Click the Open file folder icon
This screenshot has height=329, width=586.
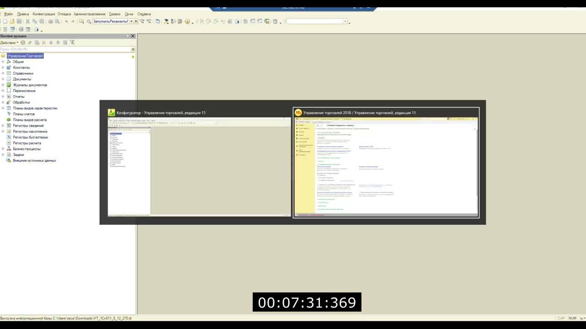[x=12, y=21]
